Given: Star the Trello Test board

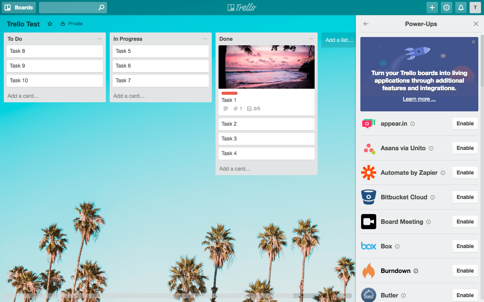Looking at the screenshot, I should coord(50,24).
